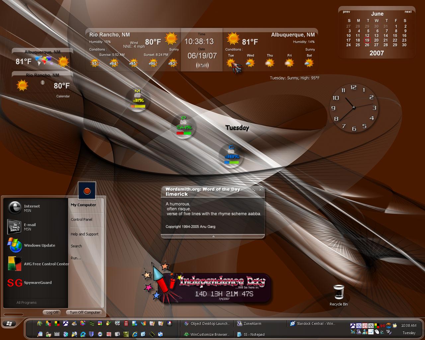
Task: Open AVG Free Control Center from Start menu
Action: (x=39, y=264)
